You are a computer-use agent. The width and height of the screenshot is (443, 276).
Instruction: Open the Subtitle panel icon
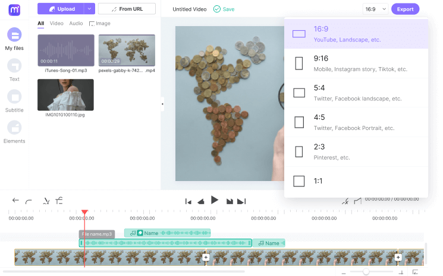pyautogui.click(x=14, y=97)
